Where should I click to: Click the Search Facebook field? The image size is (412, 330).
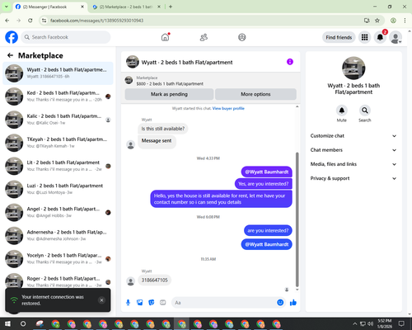[x=66, y=37]
